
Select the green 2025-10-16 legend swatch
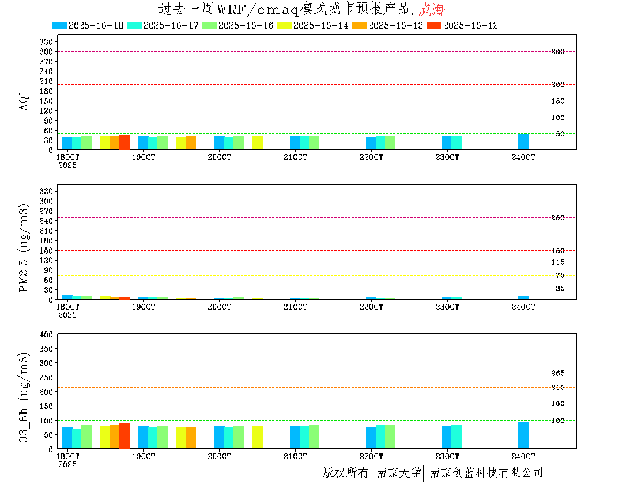coord(209,25)
